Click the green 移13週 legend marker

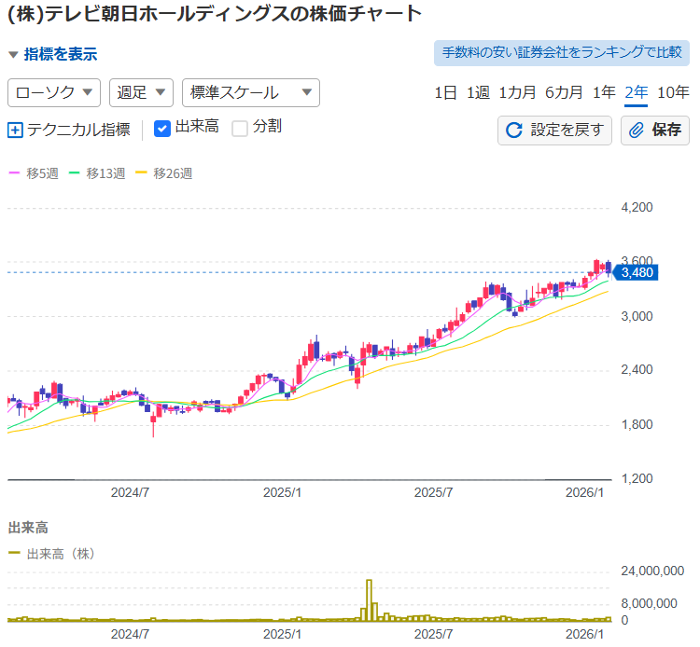(75, 173)
